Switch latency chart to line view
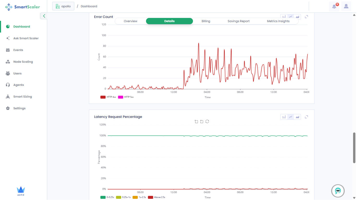Image resolution: width=358 pixels, height=203 pixels. pos(290,117)
